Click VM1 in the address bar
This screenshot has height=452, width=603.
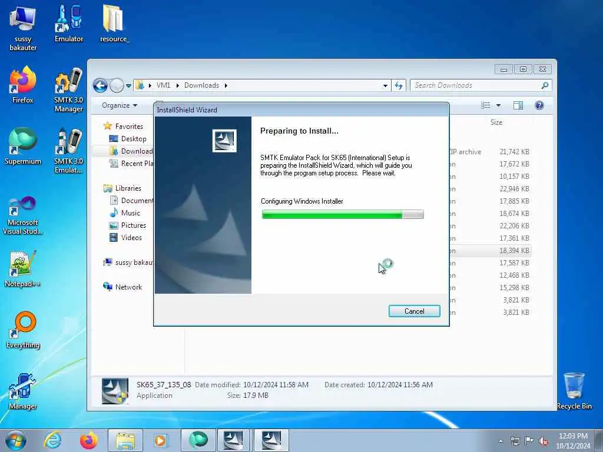point(164,85)
